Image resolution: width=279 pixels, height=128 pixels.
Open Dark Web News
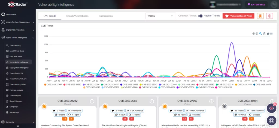(16, 56)
